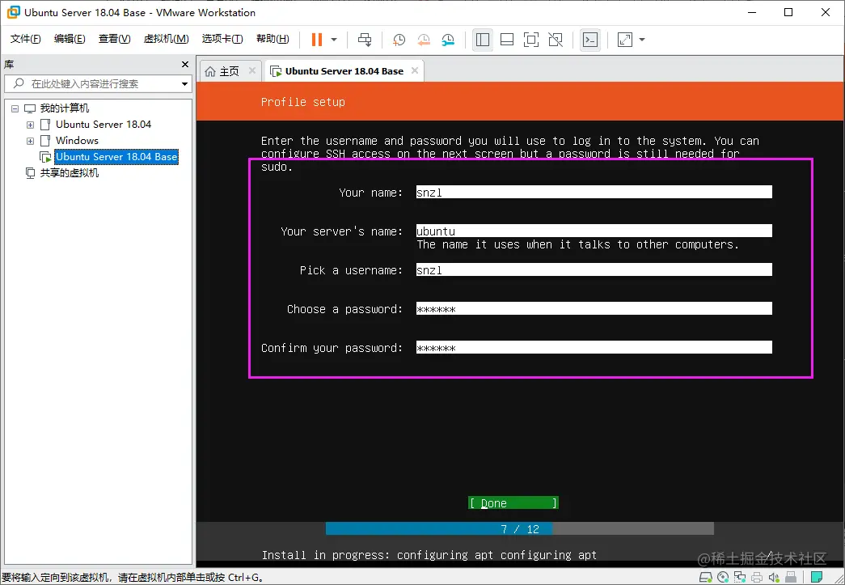Click the 7 / 12 install progress bar
The width and height of the screenshot is (845, 585).
click(x=519, y=529)
